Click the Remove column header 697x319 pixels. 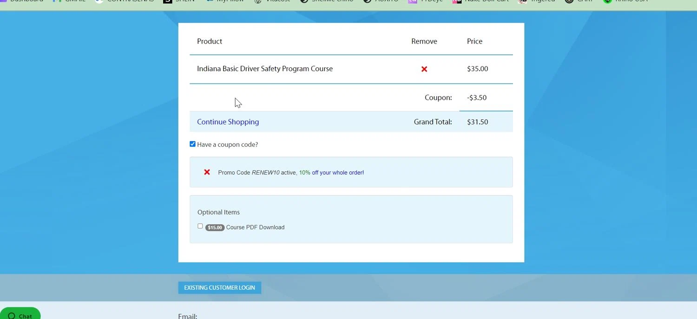point(424,41)
